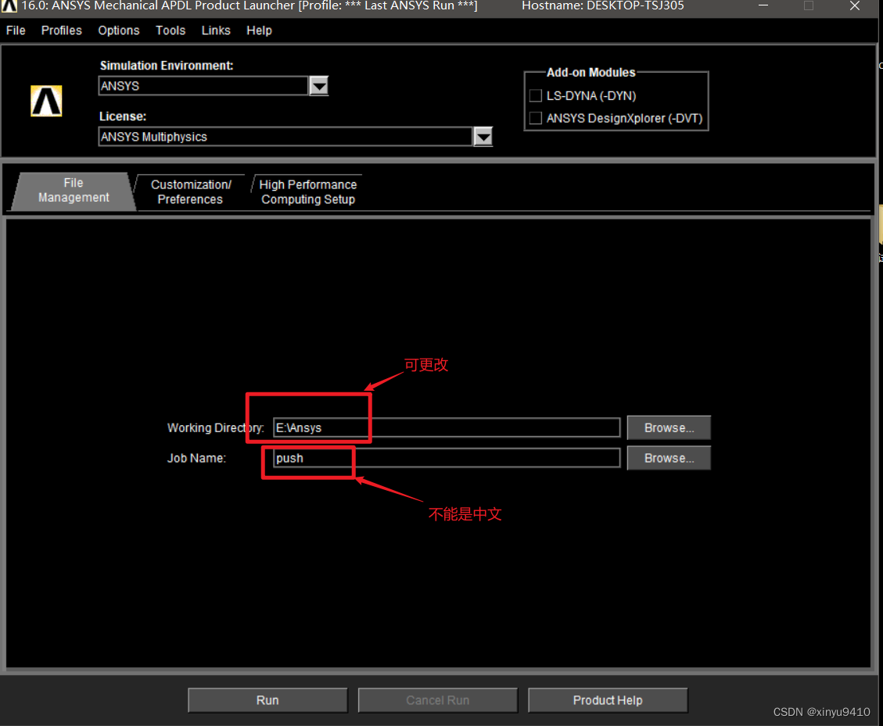This screenshot has height=726, width=883.
Task: Open the Help menu
Action: [x=259, y=30]
